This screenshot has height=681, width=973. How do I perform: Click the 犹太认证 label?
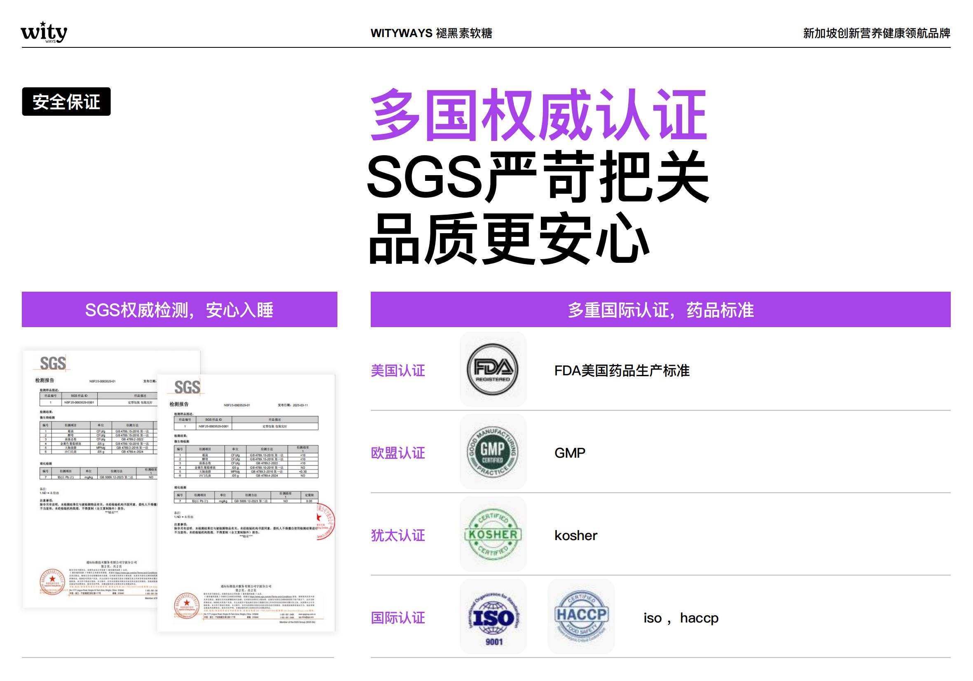(398, 536)
